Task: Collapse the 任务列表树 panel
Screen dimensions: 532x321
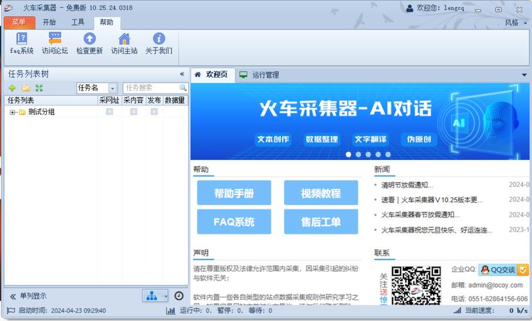Action: point(182,74)
